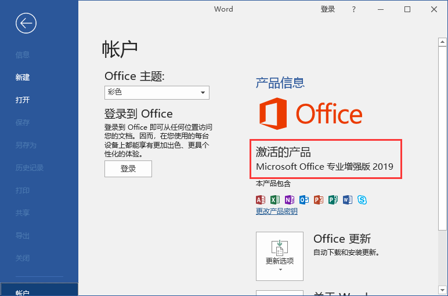Image resolution: width=448 pixels, height=296 pixels.
Task: Click the back arrow icon
Action: tap(27, 23)
